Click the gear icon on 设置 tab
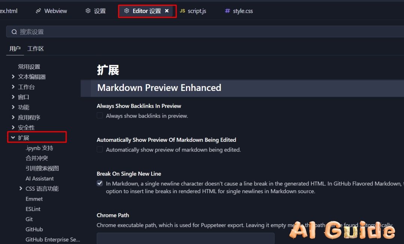The image size is (404, 244). pyautogui.click(x=88, y=11)
